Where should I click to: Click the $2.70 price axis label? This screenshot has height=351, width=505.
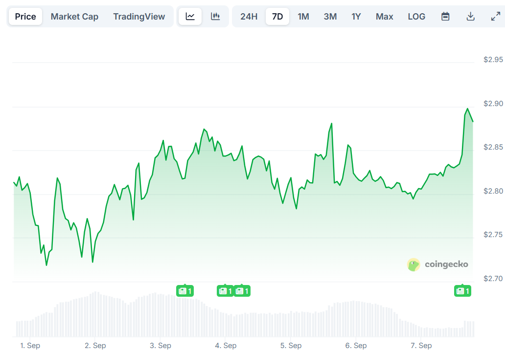(493, 279)
